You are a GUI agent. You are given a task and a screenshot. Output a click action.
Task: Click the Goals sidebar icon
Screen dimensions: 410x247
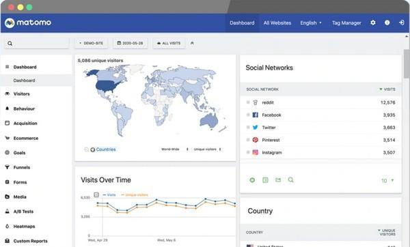pos(8,152)
